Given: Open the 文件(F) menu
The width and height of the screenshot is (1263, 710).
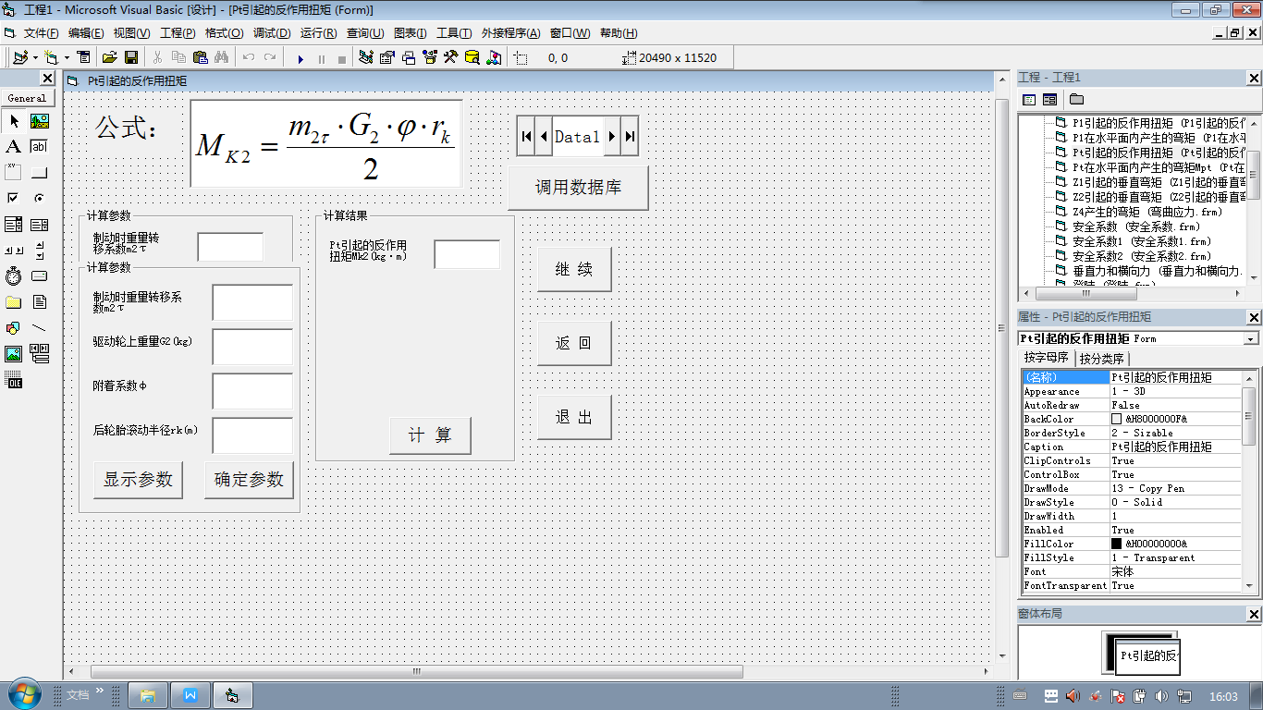Looking at the screenshot, I should pos(42,33).
